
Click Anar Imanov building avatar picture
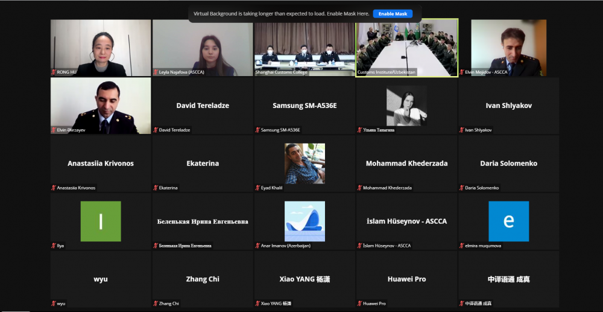pyautogui.click(x=305, y=221)
